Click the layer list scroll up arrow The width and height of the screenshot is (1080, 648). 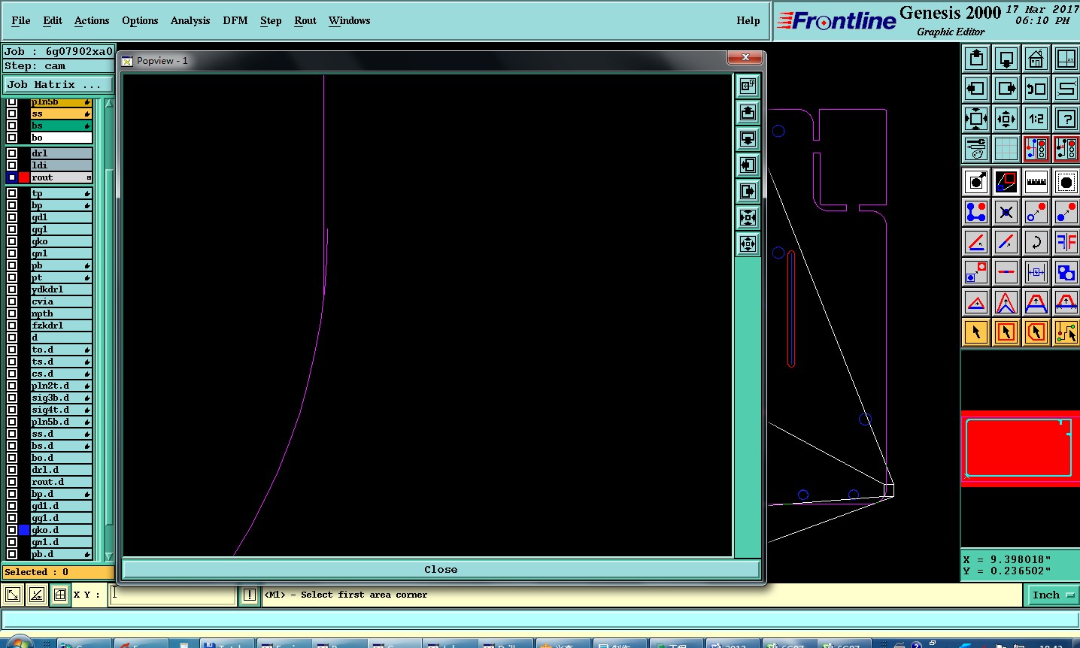(x=109, y=103)
